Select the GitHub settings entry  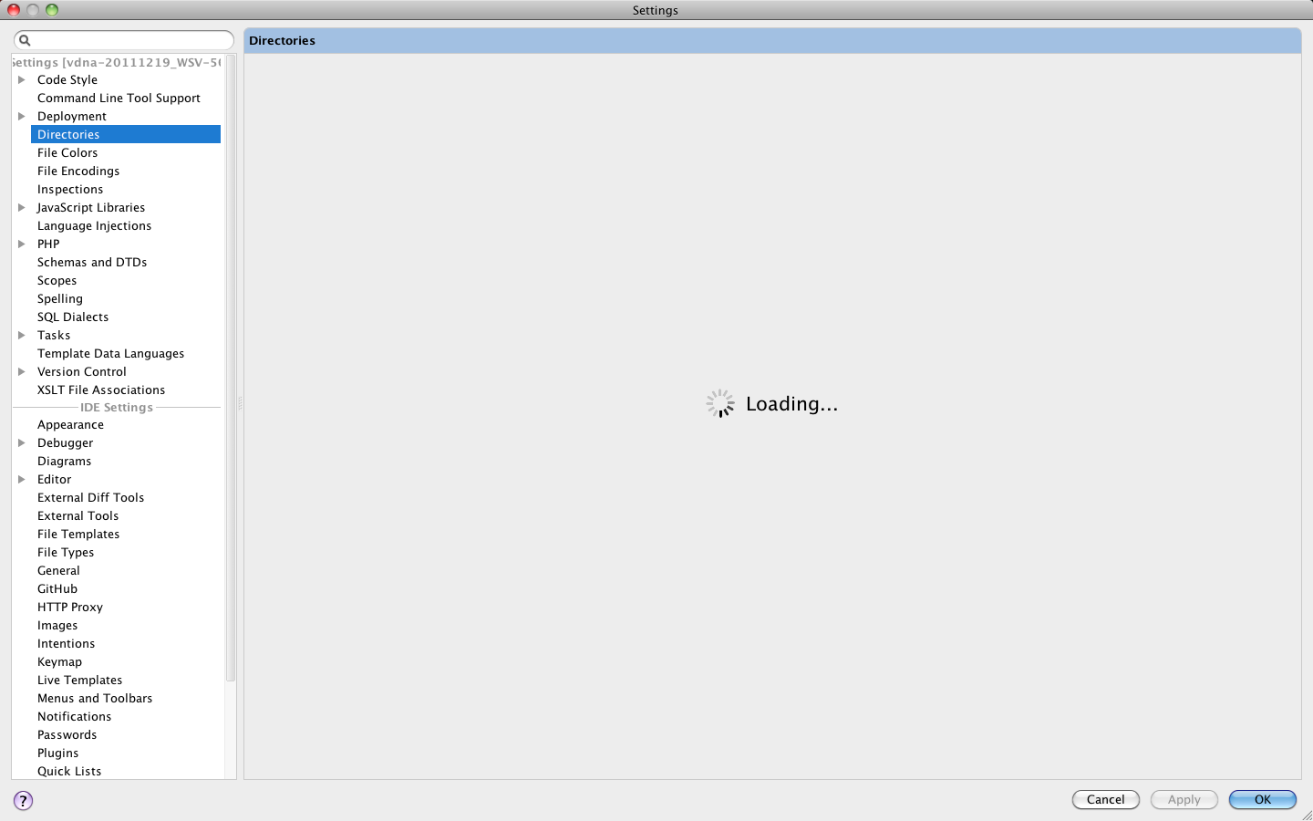[57, 588]
